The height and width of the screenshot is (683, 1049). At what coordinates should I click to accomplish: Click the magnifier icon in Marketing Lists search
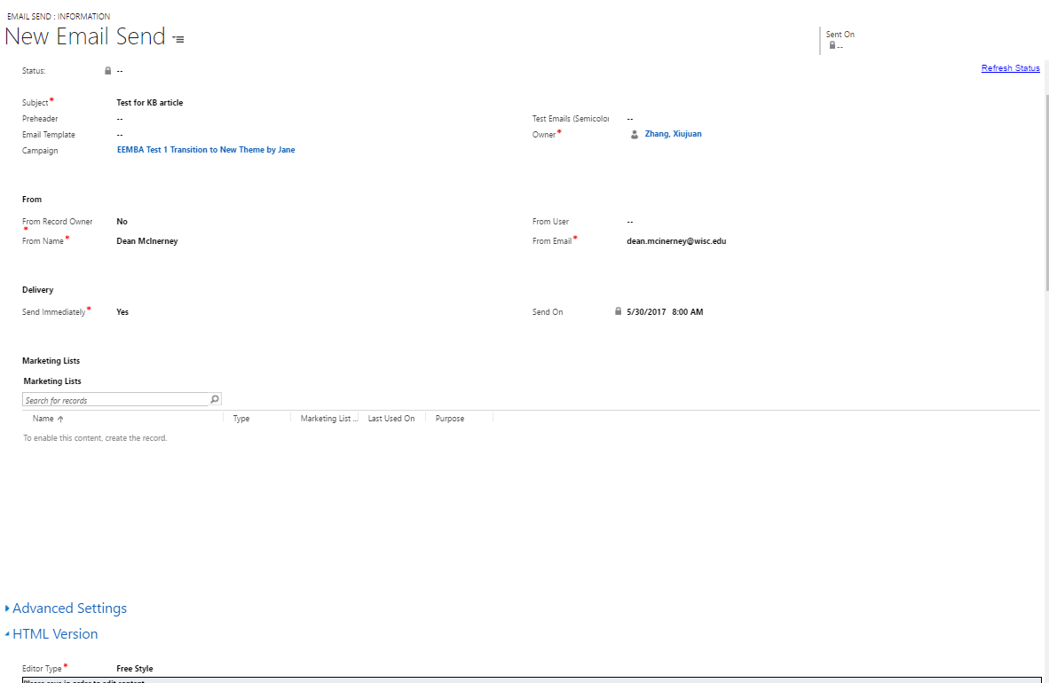click(215, 400)
